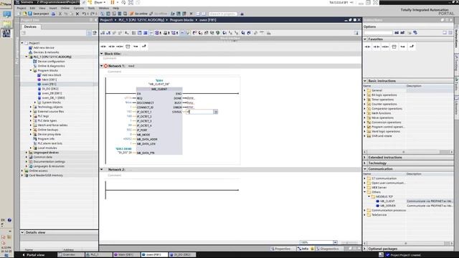Open the Project menu
Viewport: 459px width, 258px height.
click(x=22, y=8)
